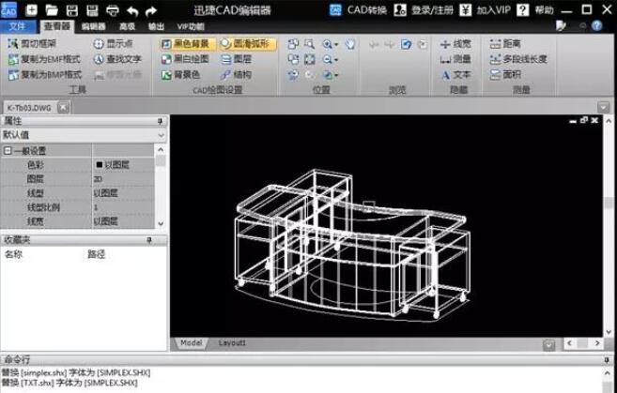The width and height of the screenshot is (617, 393).
Task: Close the K-Tb03.DWG document tab
Action: point(63,107)
